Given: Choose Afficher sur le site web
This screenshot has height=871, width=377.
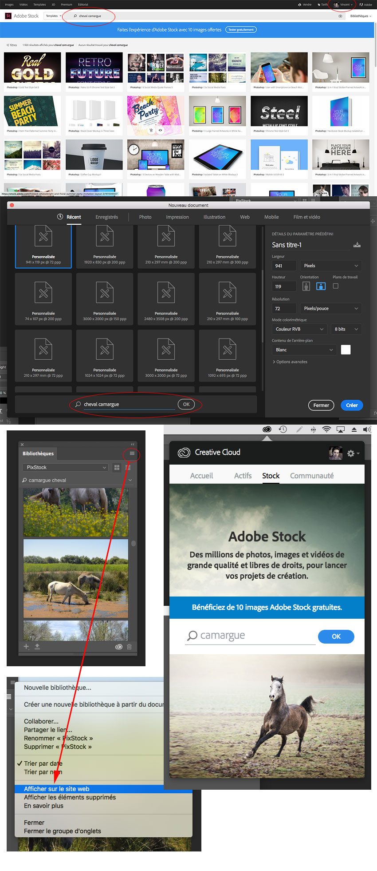Looking at the screenshot, I should [103, 789].
